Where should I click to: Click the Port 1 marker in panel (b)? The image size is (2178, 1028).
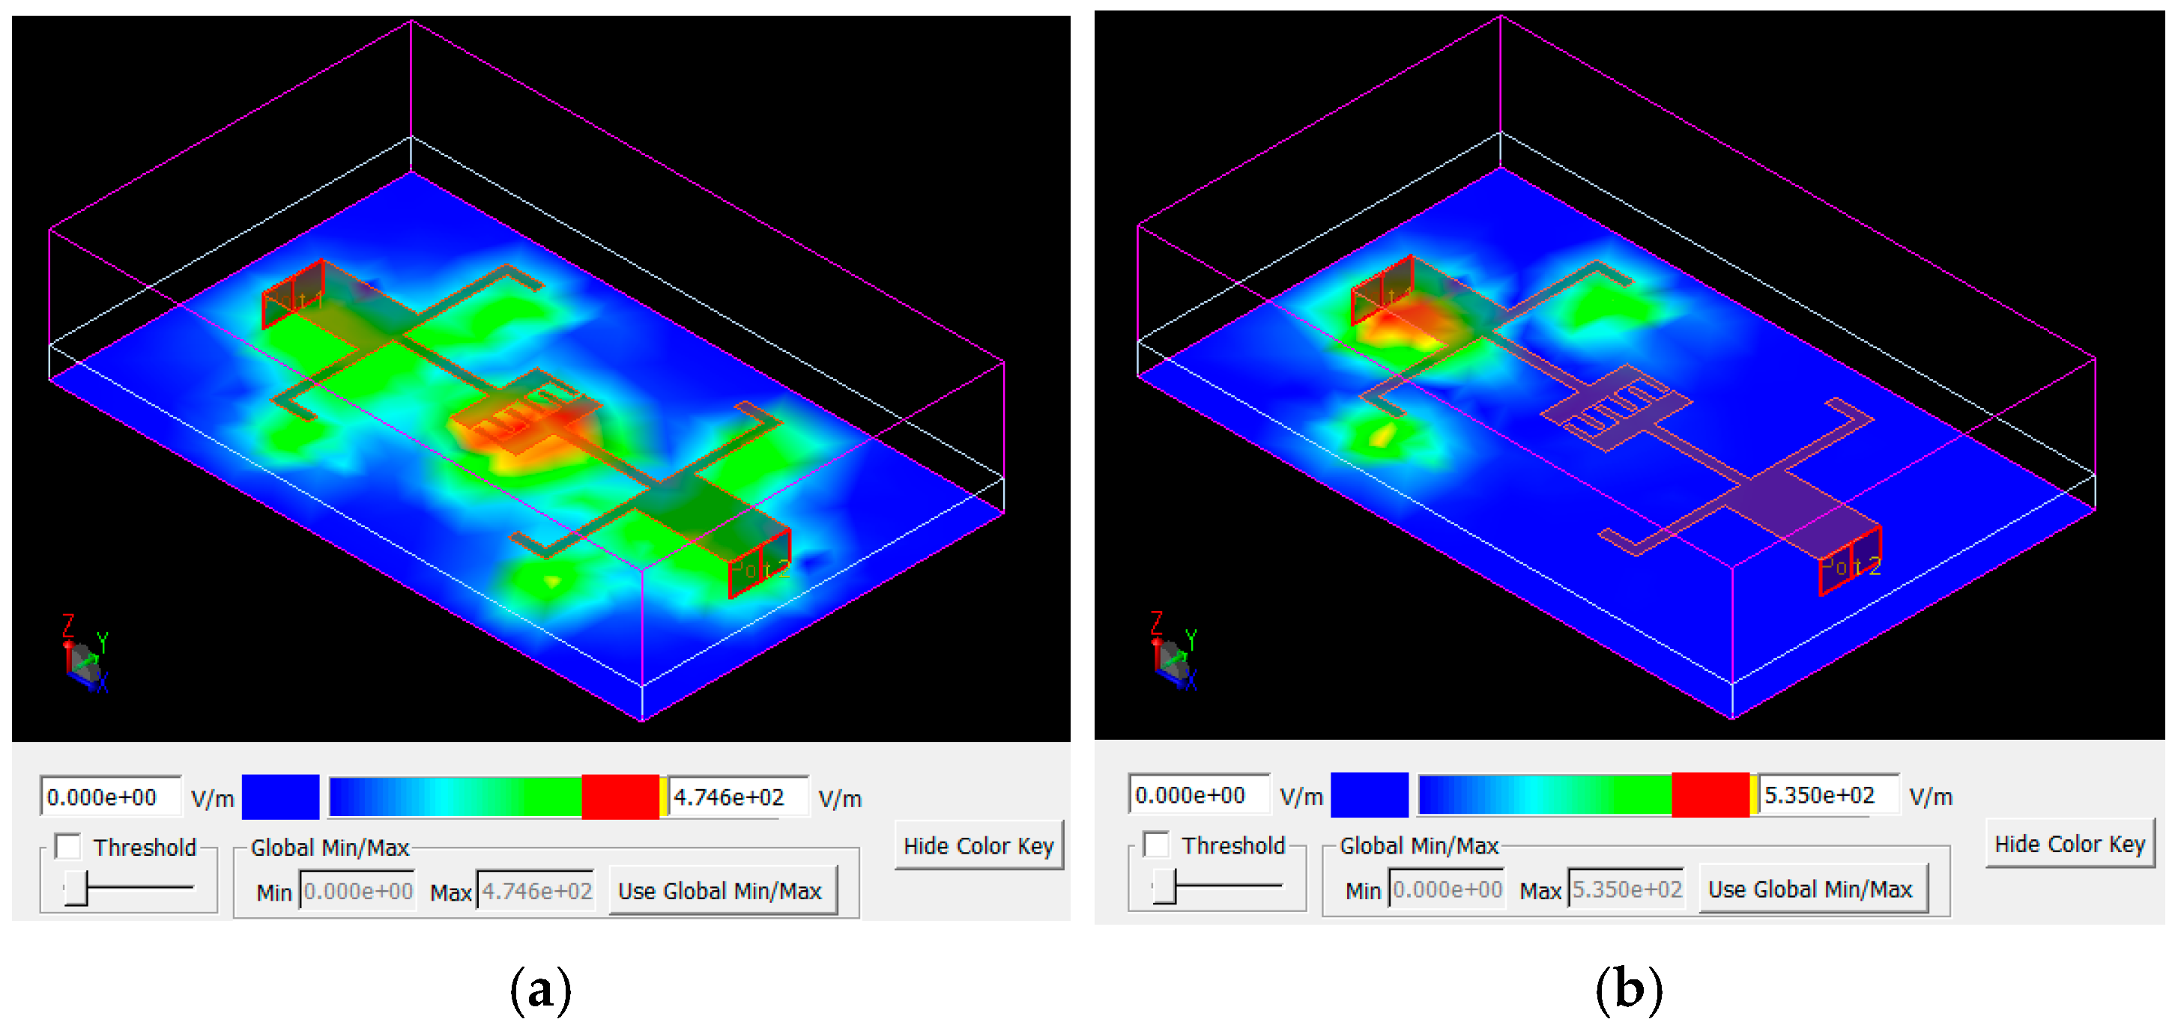(1382, 291)
